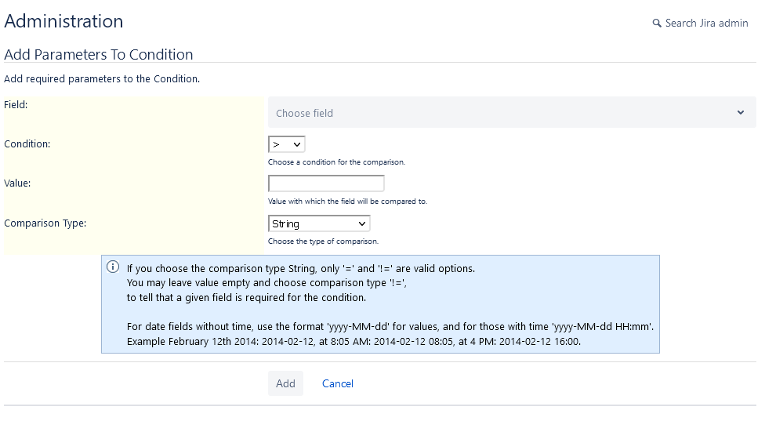
Task: Click the chevron arrow of Field selector
Action: tap(741, 113)
